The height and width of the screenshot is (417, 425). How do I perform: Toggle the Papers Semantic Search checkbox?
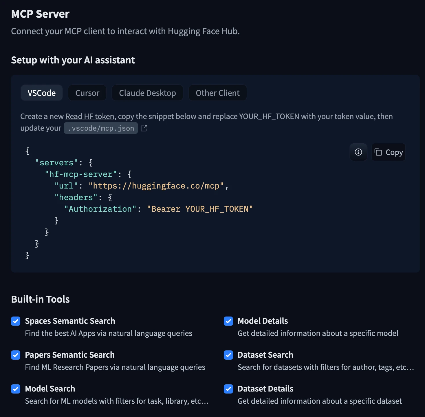(16, 355)
